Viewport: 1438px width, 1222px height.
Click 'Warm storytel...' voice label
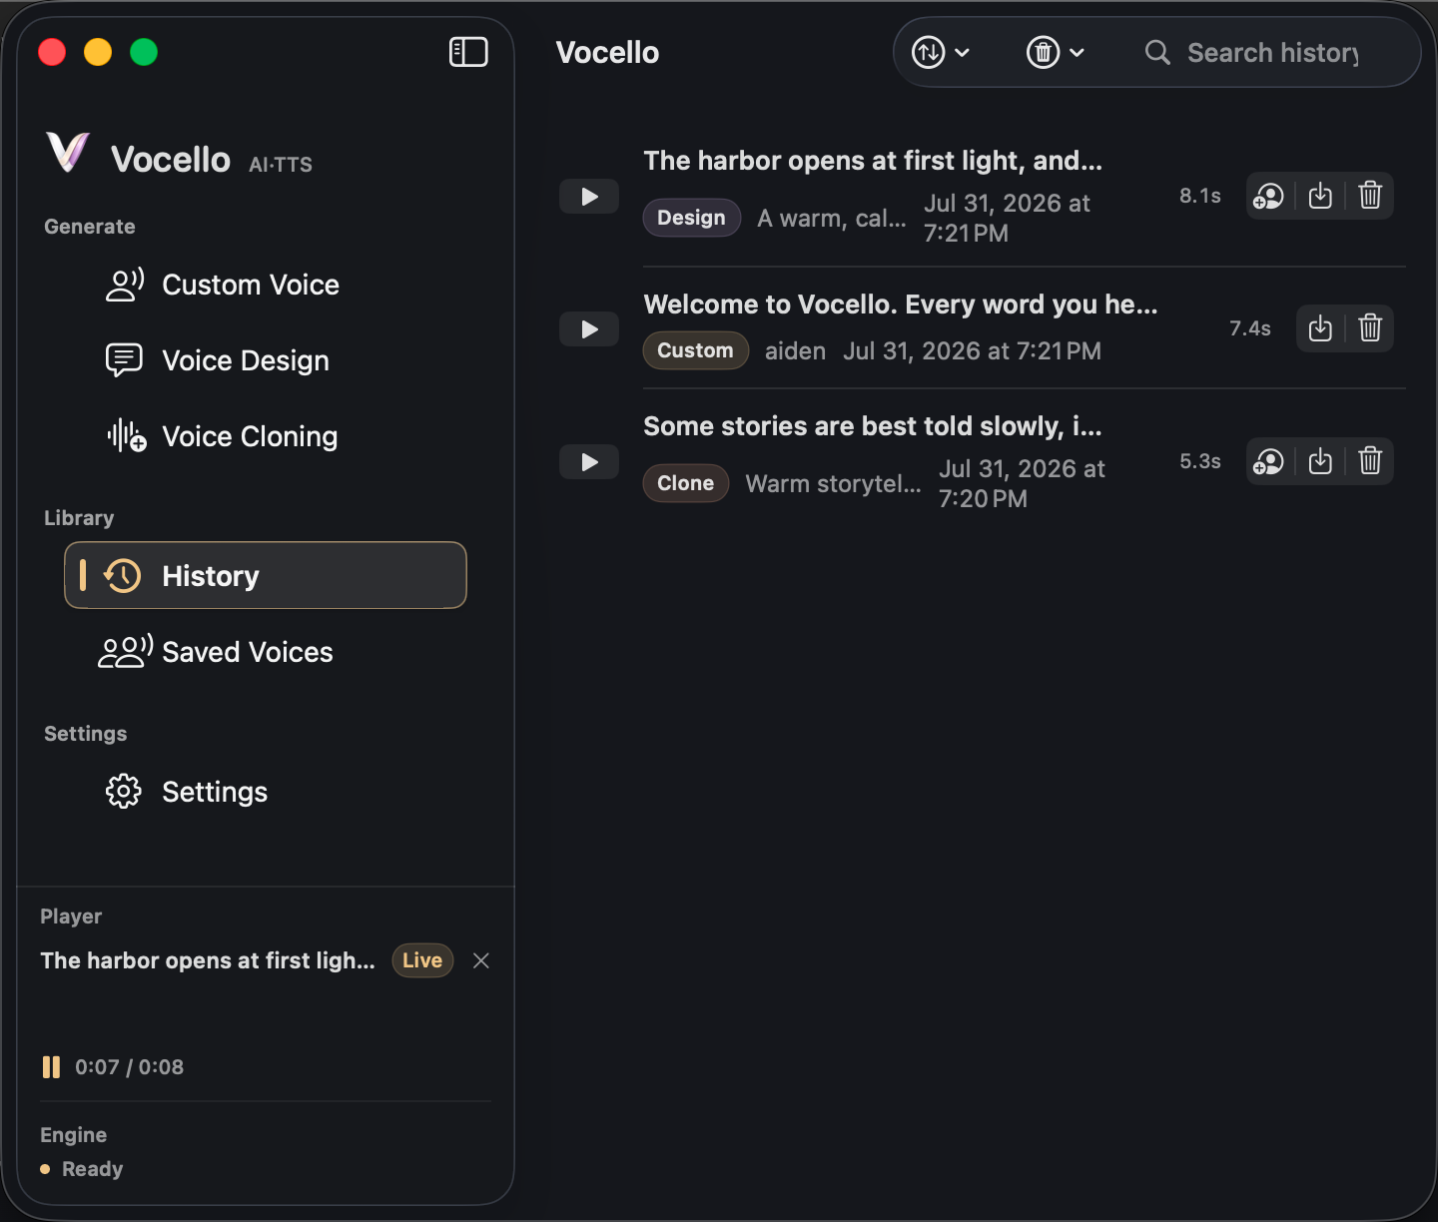tap(833, 484)
